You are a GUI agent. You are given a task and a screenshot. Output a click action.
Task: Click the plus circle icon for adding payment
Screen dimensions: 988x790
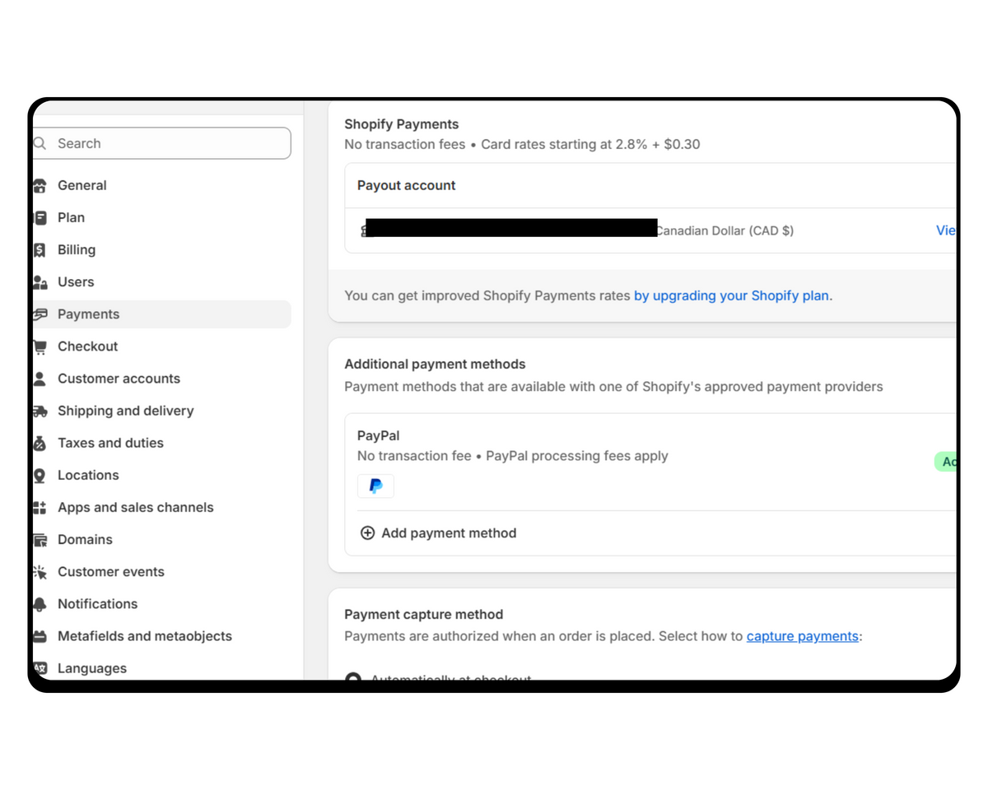368,533
